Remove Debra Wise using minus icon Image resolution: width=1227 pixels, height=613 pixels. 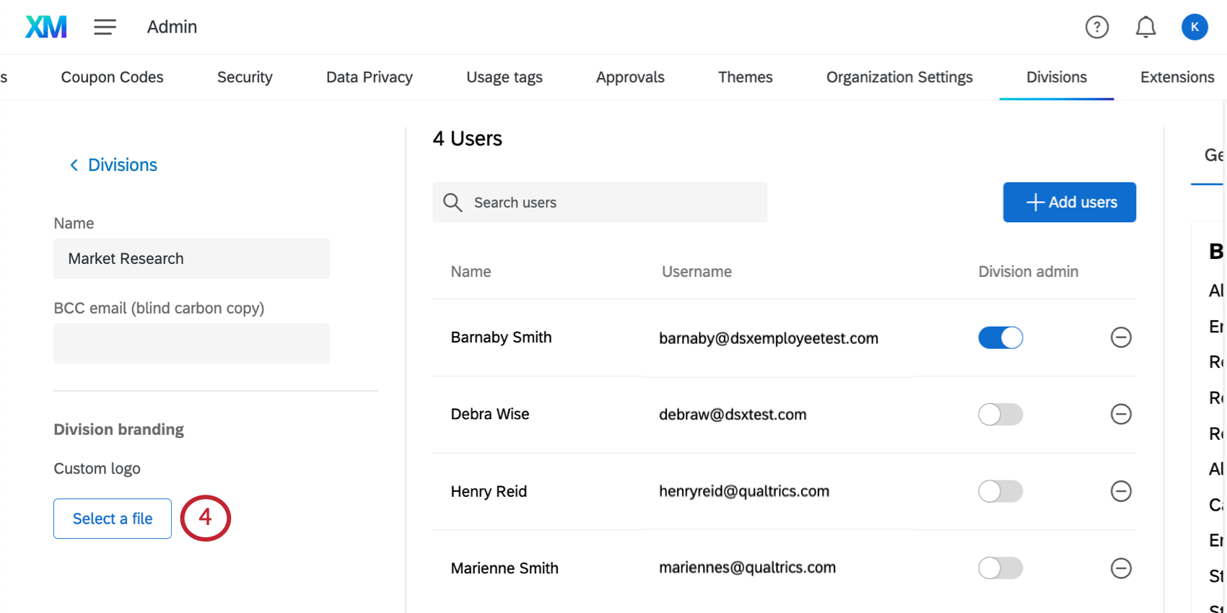click(x=1120, y=414)
